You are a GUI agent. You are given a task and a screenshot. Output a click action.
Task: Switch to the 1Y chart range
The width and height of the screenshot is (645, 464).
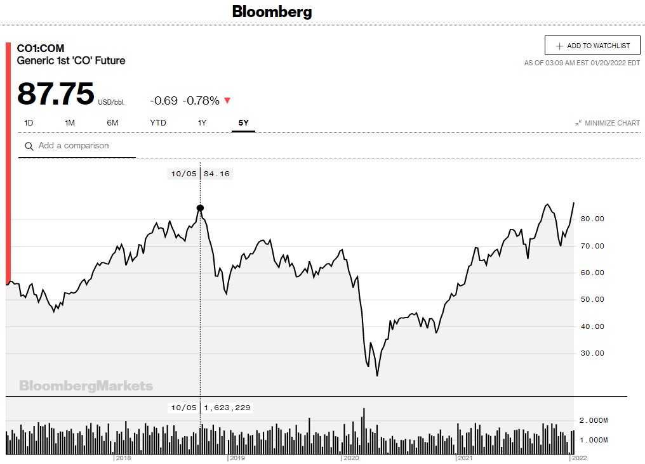(x=202, y=122)
